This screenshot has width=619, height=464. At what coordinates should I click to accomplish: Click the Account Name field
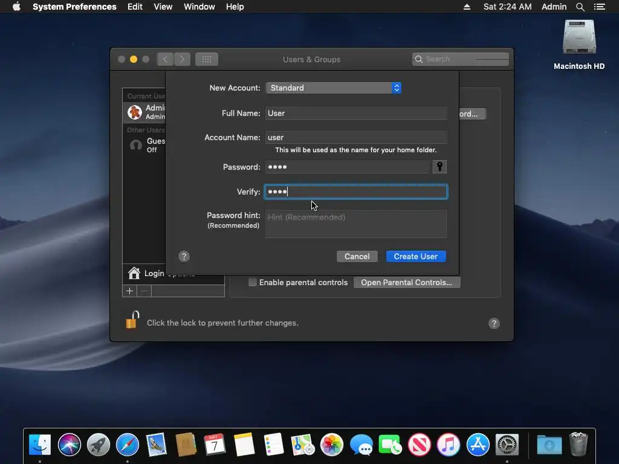tap(356, 137)
